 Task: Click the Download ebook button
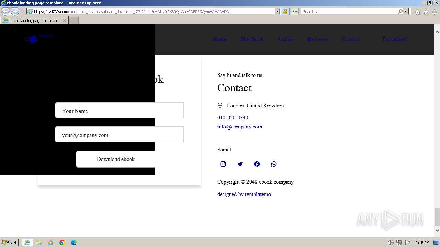click(x=115, y=159)
